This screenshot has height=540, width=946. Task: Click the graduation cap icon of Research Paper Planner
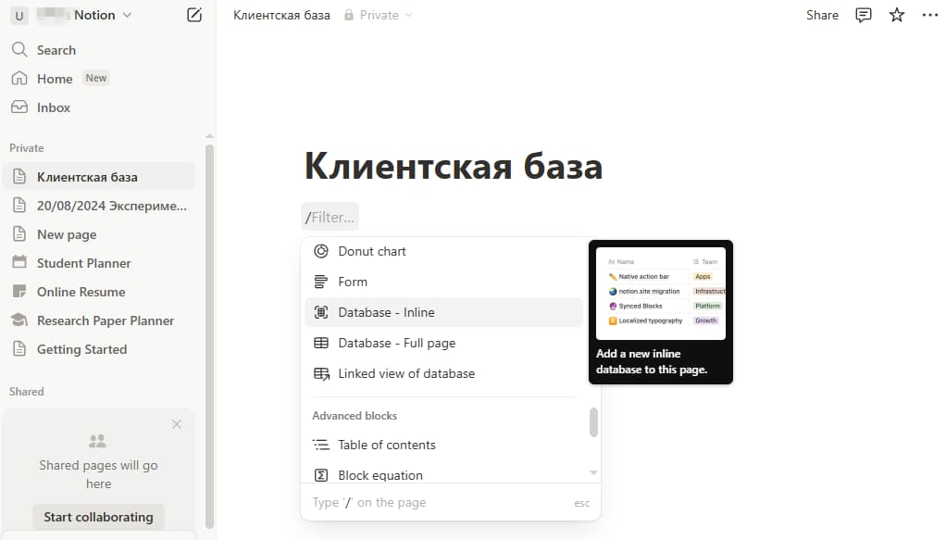click(x=19, y=320)
